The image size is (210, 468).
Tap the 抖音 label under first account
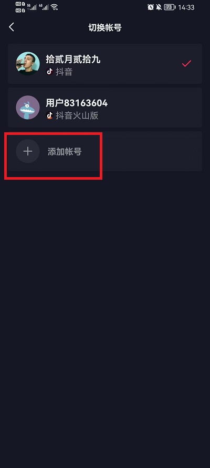pos(64,72)
